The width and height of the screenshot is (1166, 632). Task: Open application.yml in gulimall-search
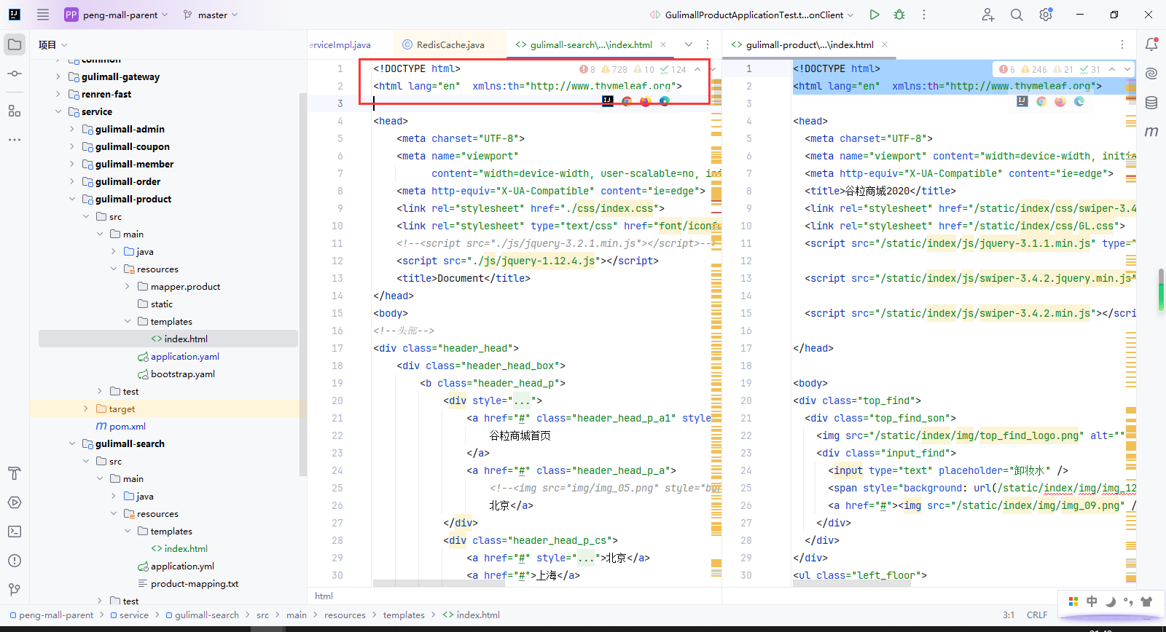[182, 566]
